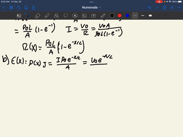Bookmark the current page
Screen dimensions: 183x137
click(26, 8)
